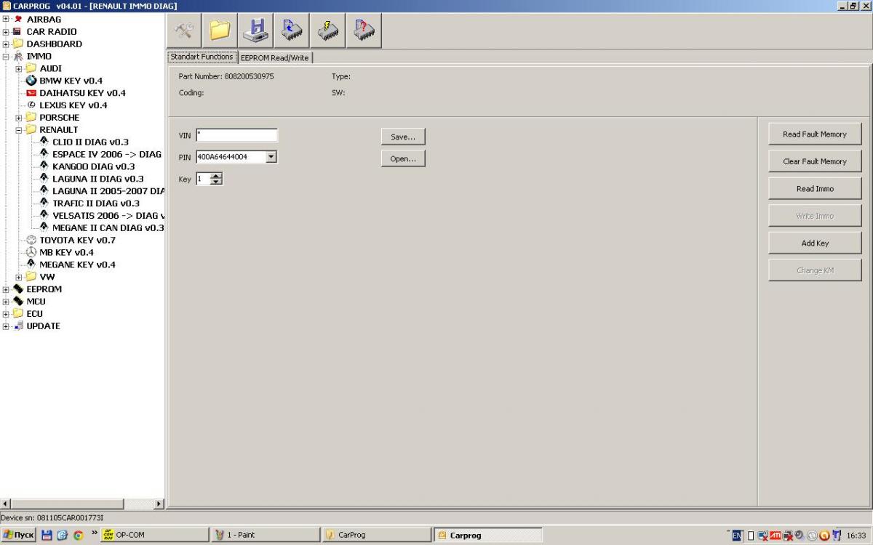Select MB KEY v0.4 in the tree
This screenshot has height=545, width=873.
(x=66, y=252)
